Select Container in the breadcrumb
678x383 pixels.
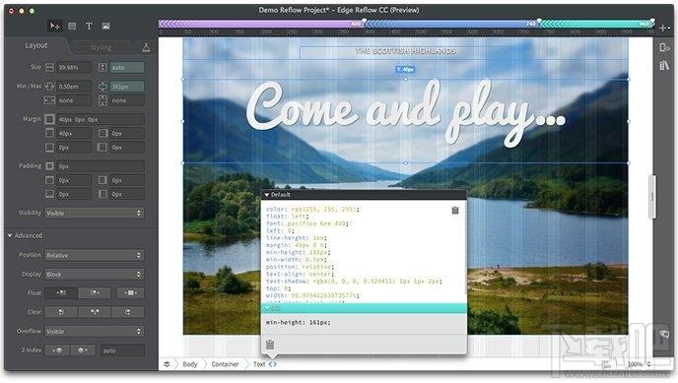[x=225, y=364]
